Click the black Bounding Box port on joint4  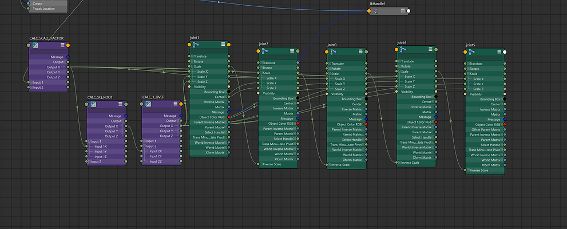[436, 97]
